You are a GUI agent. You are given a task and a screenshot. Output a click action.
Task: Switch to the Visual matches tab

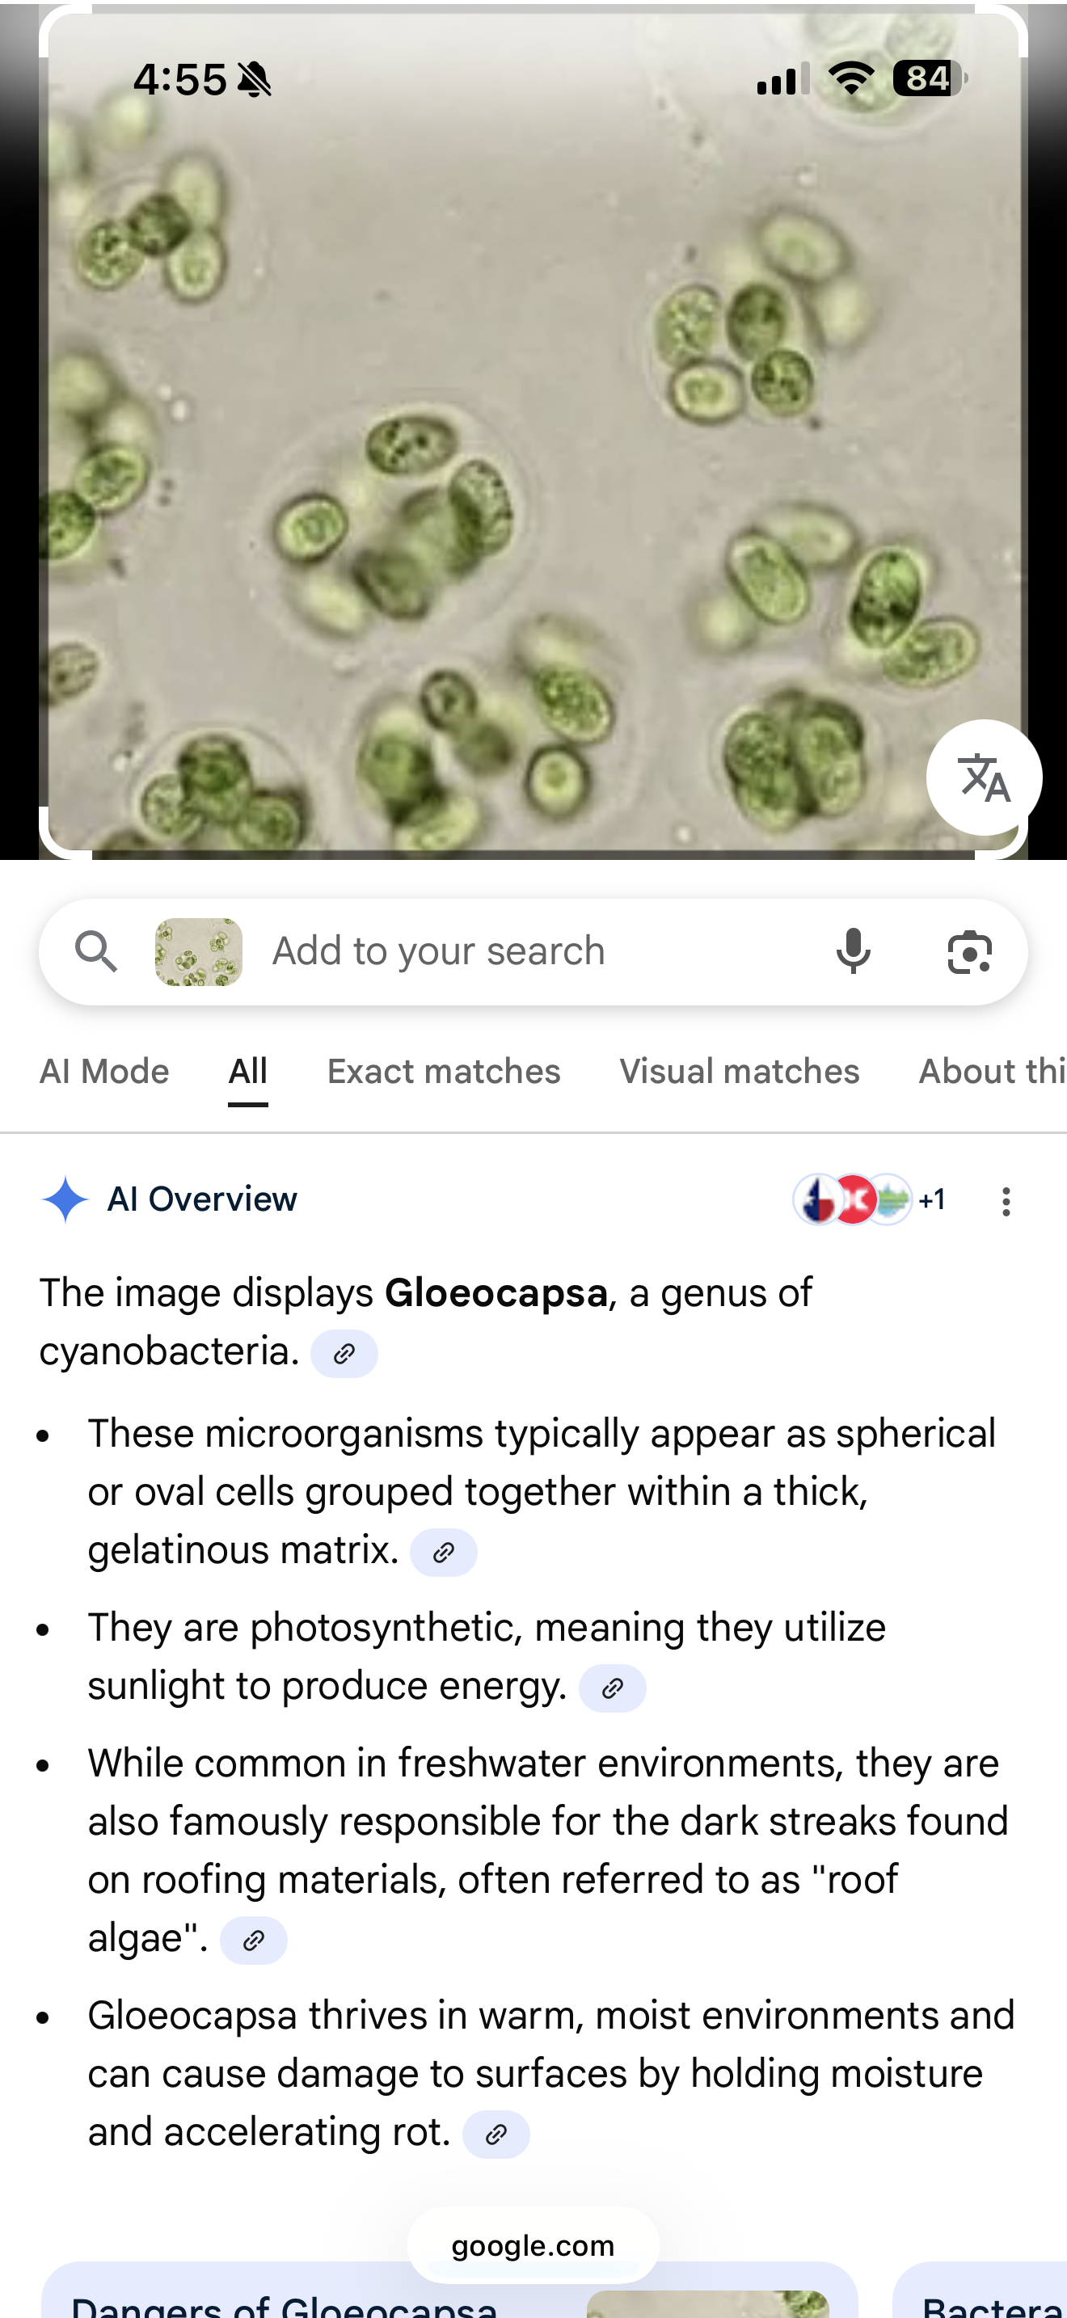click(739, 1072)
